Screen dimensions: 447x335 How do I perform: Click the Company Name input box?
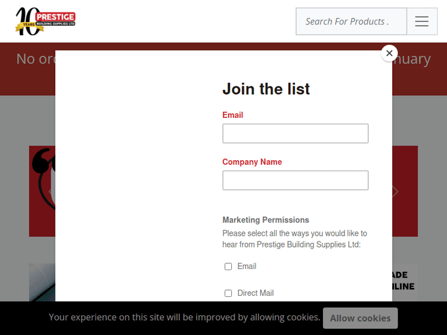pyautogui.click(x=296, y=180)
